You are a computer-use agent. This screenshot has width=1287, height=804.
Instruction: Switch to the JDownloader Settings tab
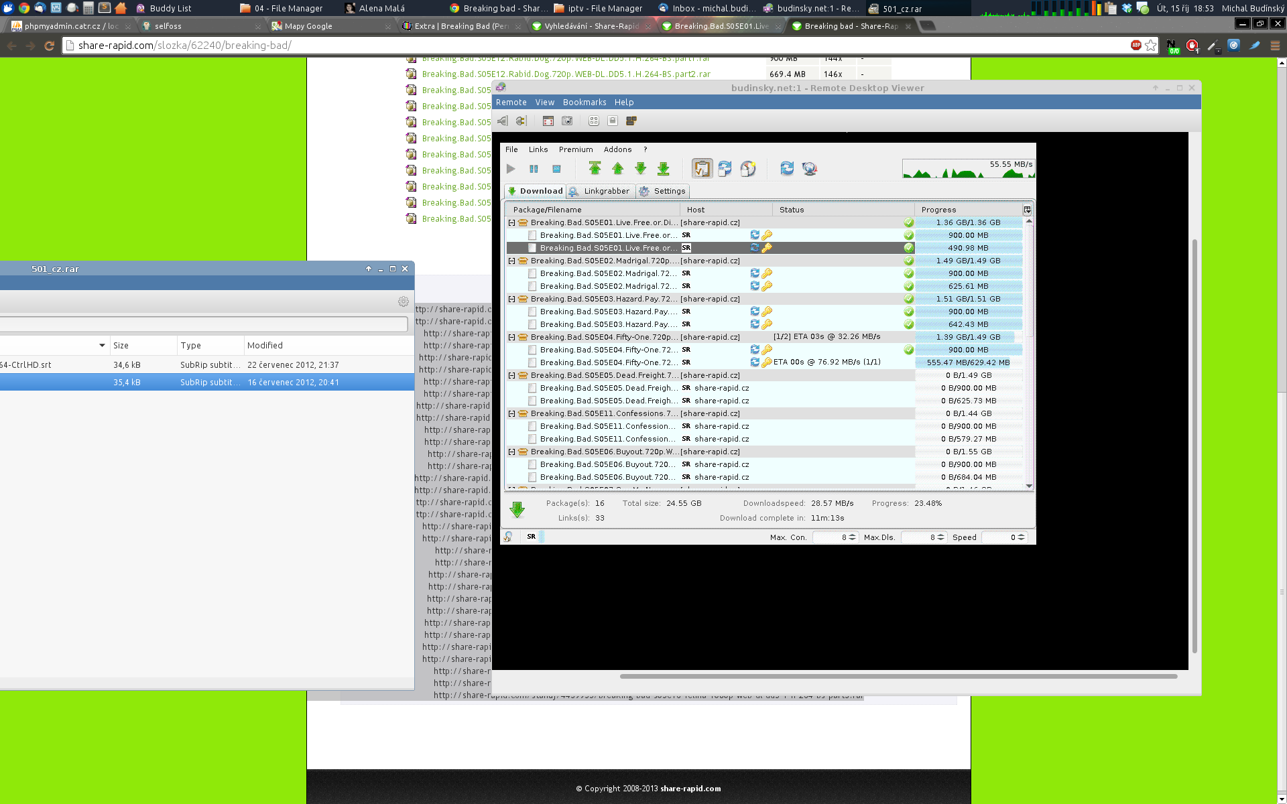[x=663, y=191]
